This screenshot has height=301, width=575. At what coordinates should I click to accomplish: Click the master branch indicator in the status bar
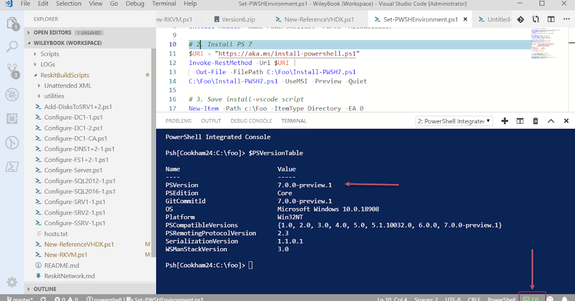coord(19,298)
